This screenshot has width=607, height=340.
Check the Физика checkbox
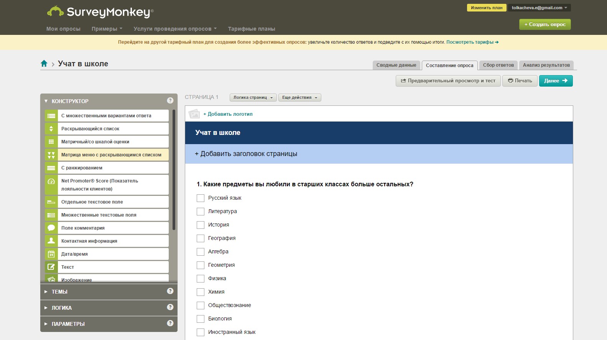click(201, 279)
